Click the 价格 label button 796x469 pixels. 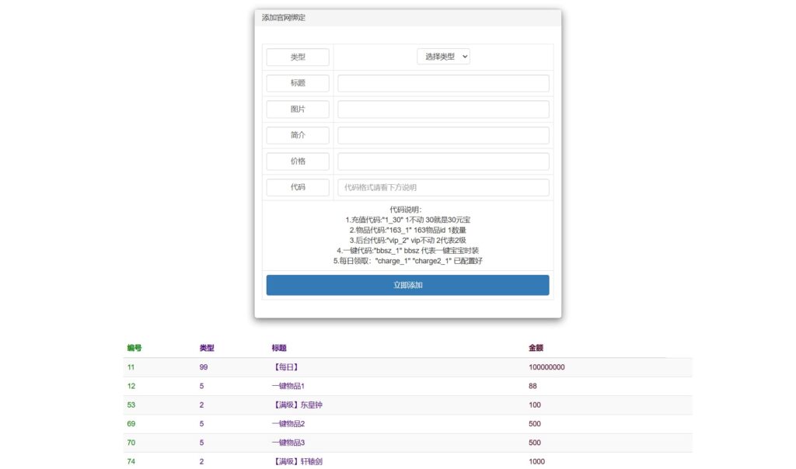[x=298, y=162]
